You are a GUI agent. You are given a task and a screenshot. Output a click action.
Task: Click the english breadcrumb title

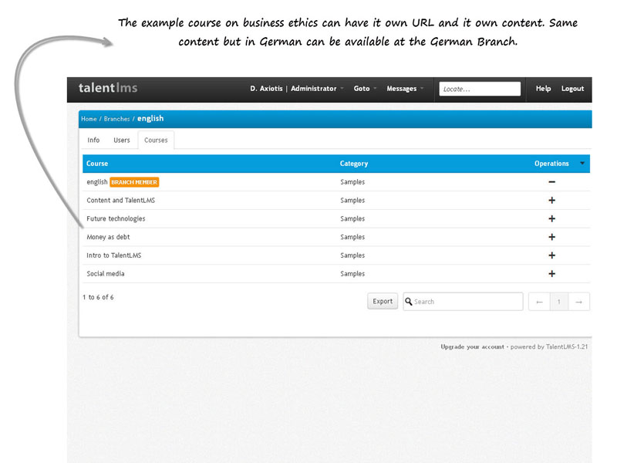150,119
